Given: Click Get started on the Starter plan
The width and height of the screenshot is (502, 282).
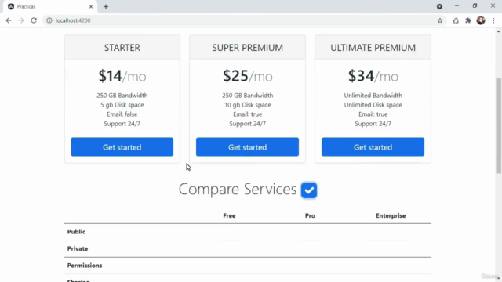Looking at the screenshot, I should click(122, 147).
